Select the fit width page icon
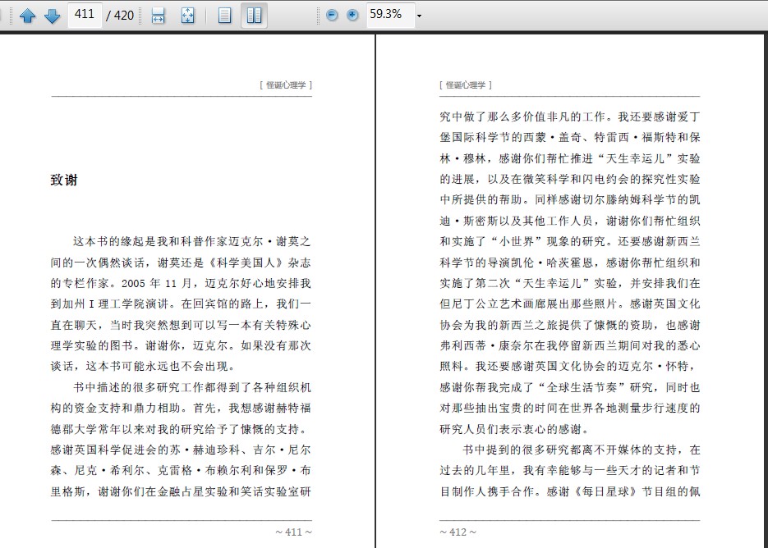Viewport: 768px width, 548px height. (158, 16)
